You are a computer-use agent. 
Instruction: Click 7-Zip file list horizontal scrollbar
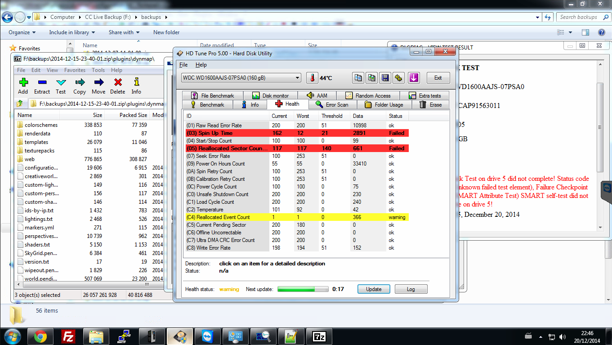pos(89,285)
